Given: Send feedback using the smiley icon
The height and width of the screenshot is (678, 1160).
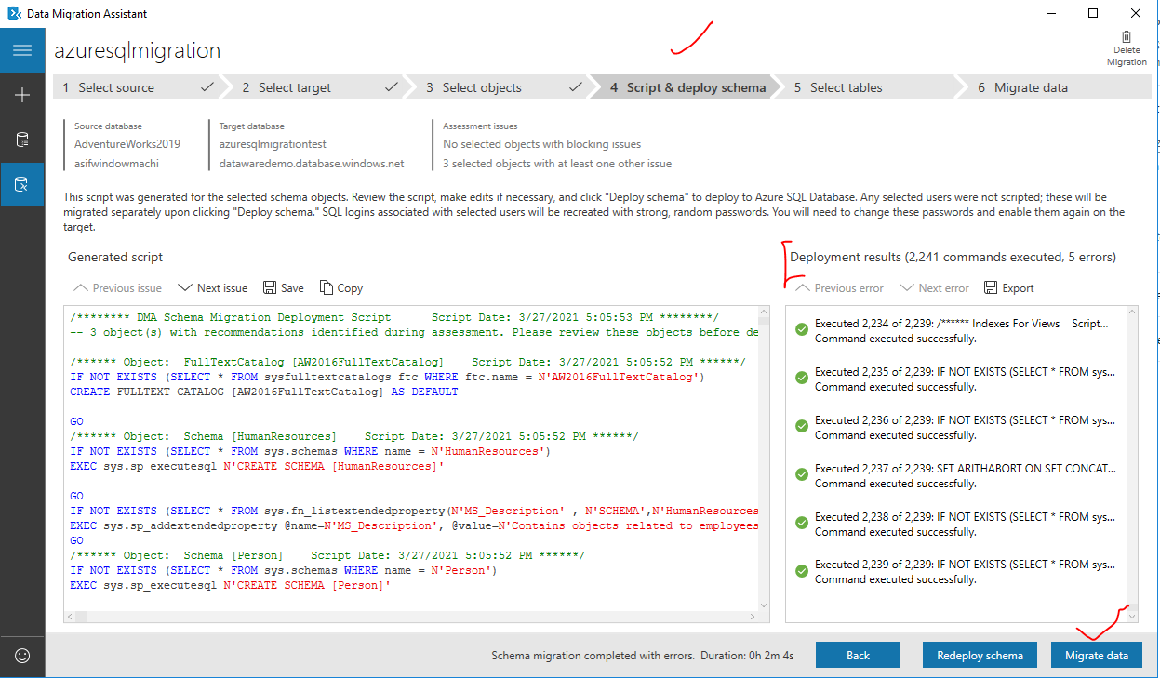Looking at the screenshot, I should click(x=21, y=656).
